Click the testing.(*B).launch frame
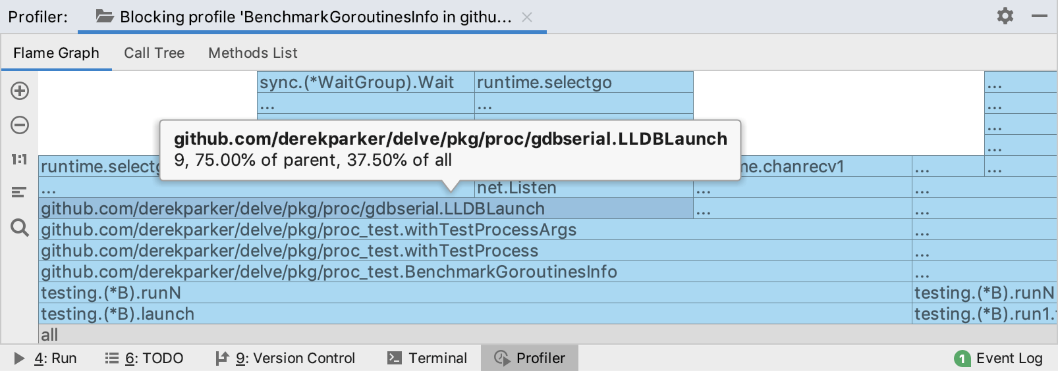Image resolution: width=1058 pixels, height=371 pixels. 461,314
